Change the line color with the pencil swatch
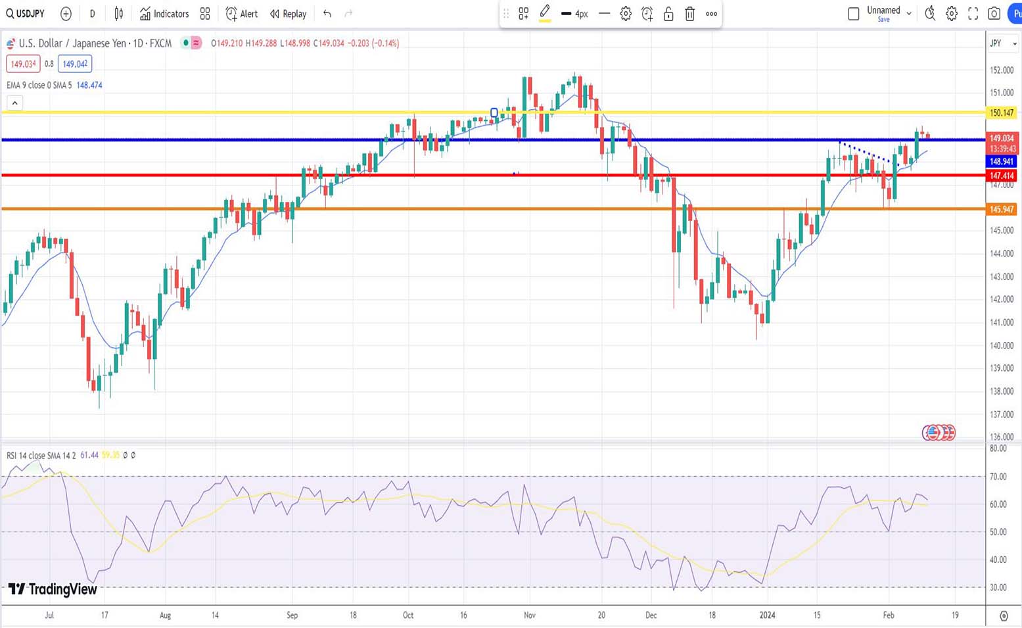Viewport: 1022px width, 628px height. click(x=545, y=14)
